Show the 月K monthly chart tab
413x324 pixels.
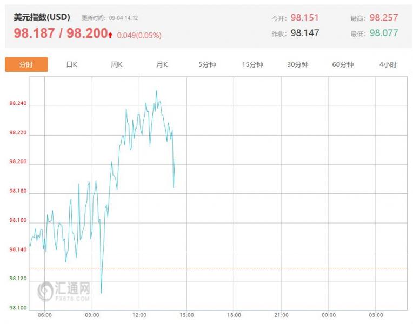pyautogui.click(x=162, y=64)
